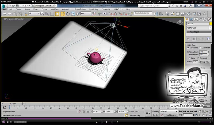Open the Animation menu
This screenshot has height=125, width=214.
[66, 9]
